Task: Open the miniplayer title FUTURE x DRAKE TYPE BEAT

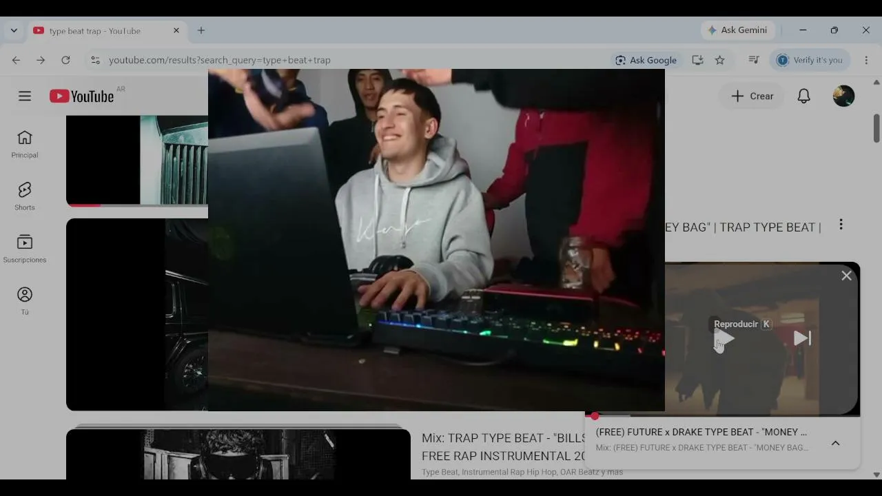Action: point(701,432)
